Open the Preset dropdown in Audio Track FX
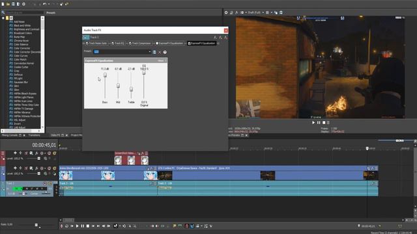 (x=149, y=52)
